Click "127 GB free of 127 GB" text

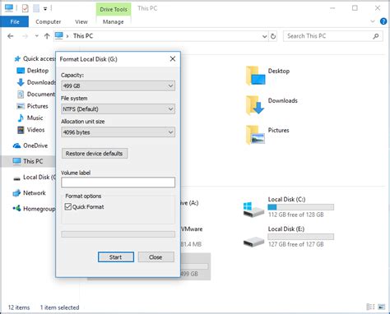point(296,244)
